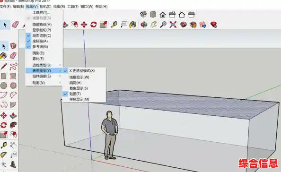Select the Pan hand tool

tap(154, 25)
